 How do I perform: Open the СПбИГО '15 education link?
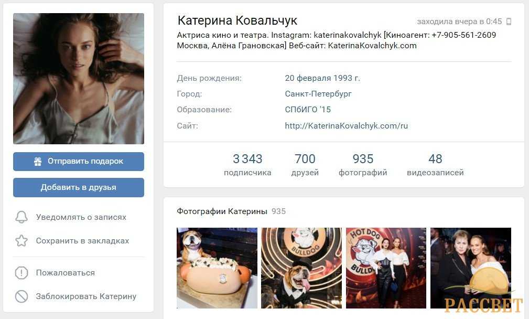point(308,110)
